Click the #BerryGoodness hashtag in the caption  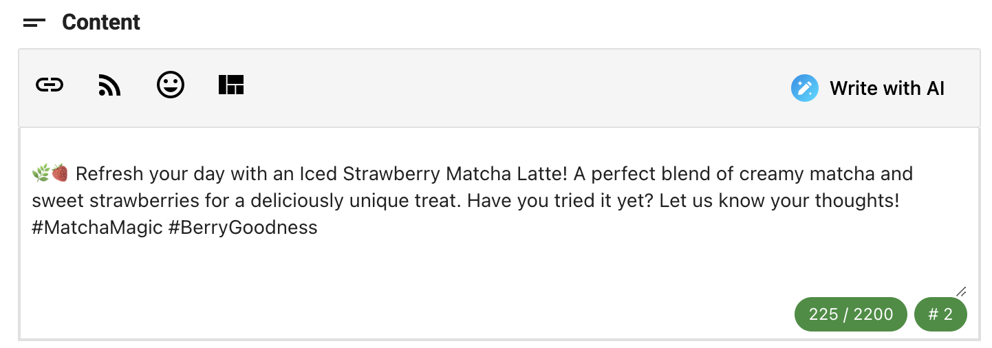coord(243,228)
